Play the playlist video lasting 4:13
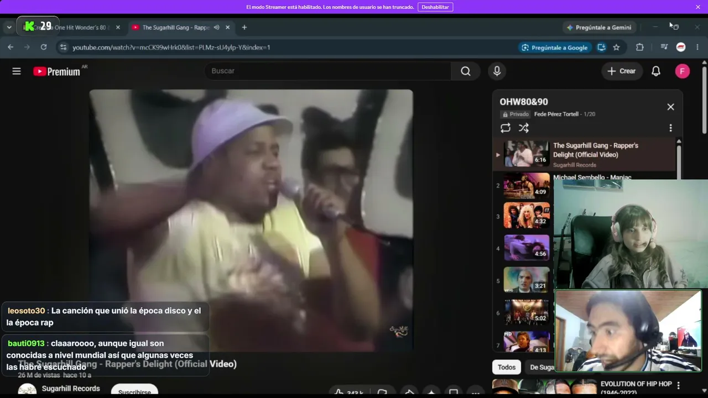 coord(527,342)
